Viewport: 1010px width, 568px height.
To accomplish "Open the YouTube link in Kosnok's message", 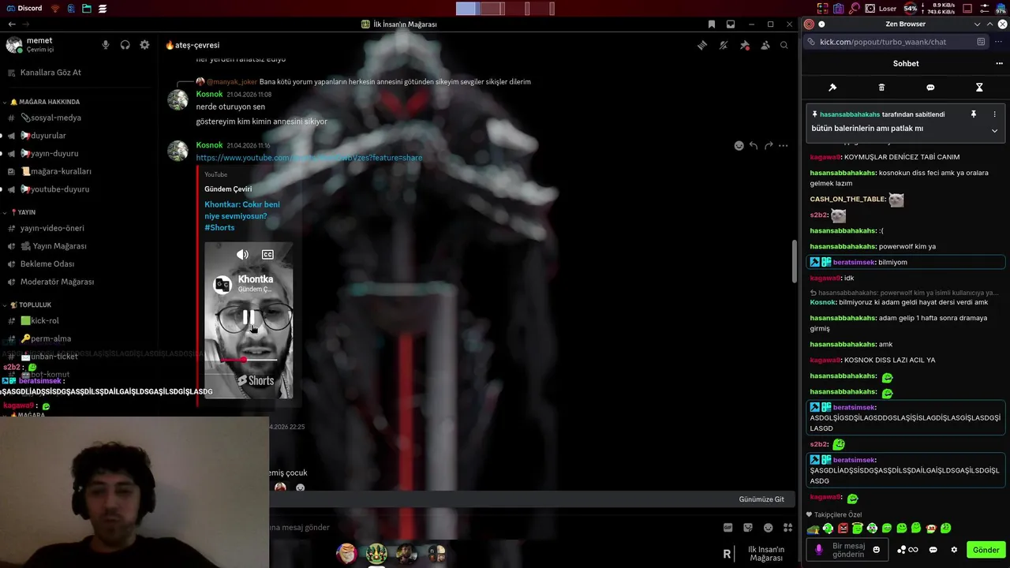I will (x=309, y=158).
